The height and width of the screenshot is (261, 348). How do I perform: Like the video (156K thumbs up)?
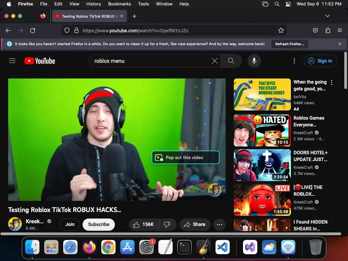[144, 224]
